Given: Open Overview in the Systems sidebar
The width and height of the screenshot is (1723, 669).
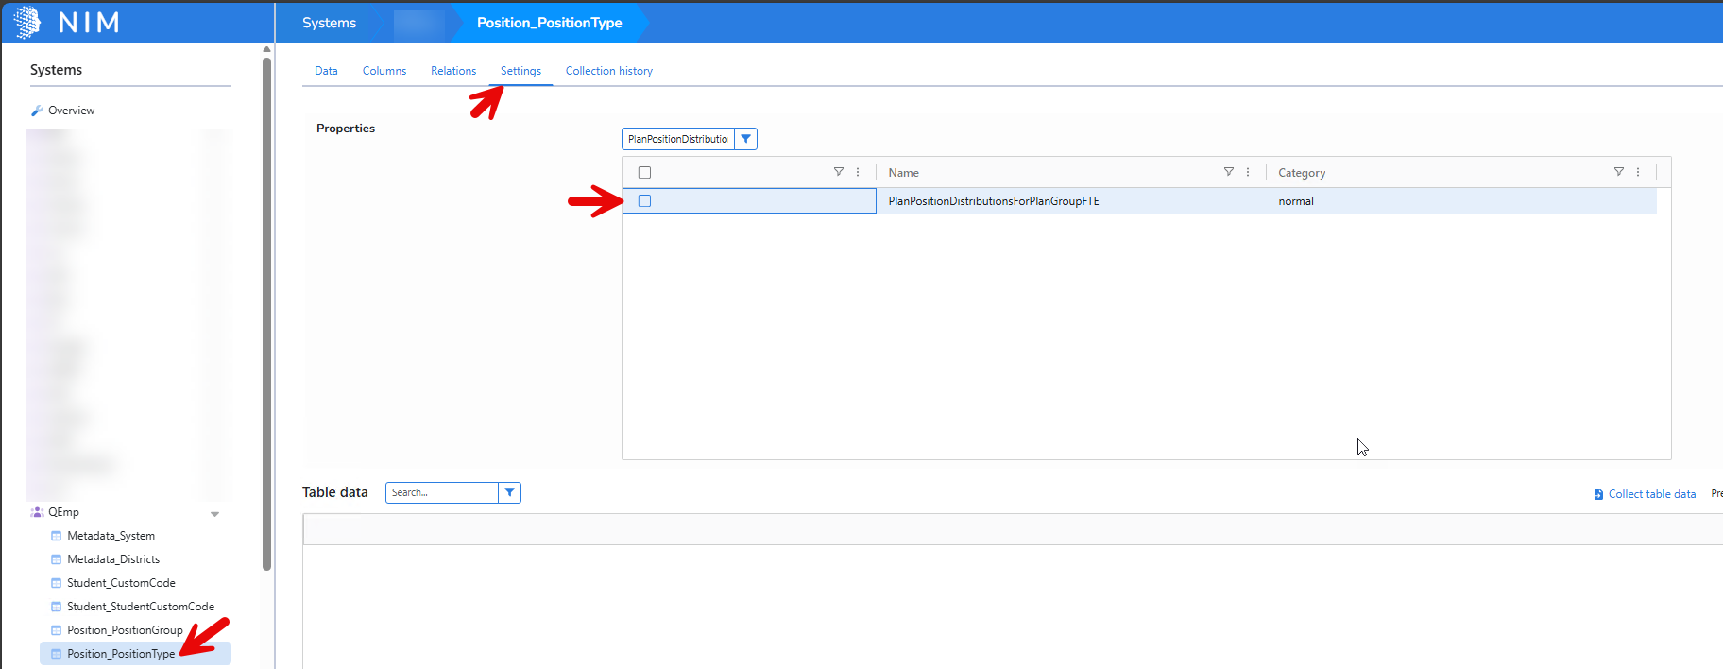Looking at the screenshot, I should point(71,111).
